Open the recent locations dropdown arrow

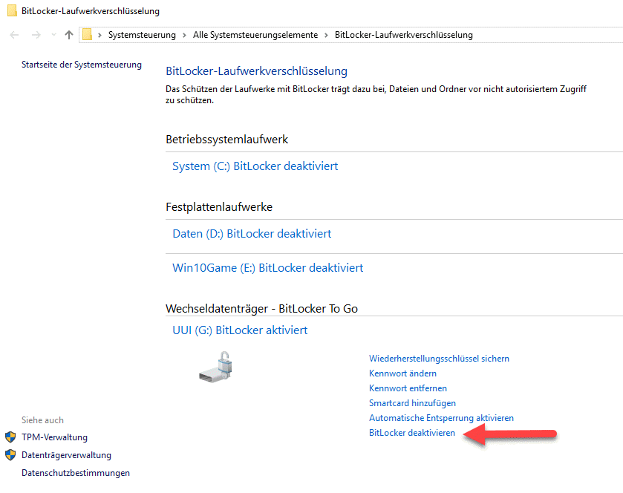[x=53, y=35]
